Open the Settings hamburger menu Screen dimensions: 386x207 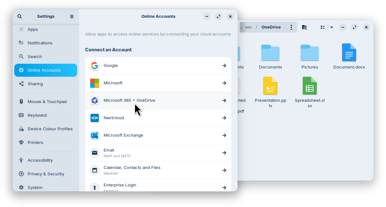(72, 16)
